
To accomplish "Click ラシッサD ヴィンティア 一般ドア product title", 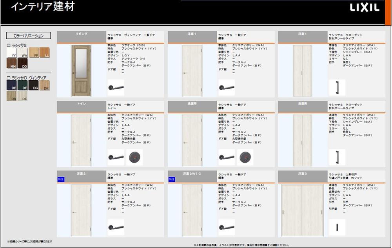I will 131,35.
